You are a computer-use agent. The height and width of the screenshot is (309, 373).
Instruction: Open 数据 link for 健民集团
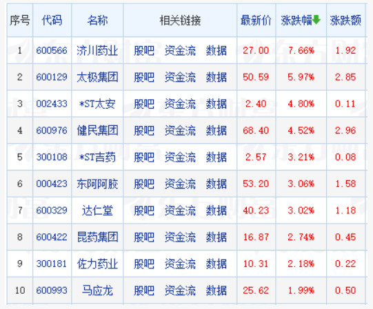coord(216,130)
